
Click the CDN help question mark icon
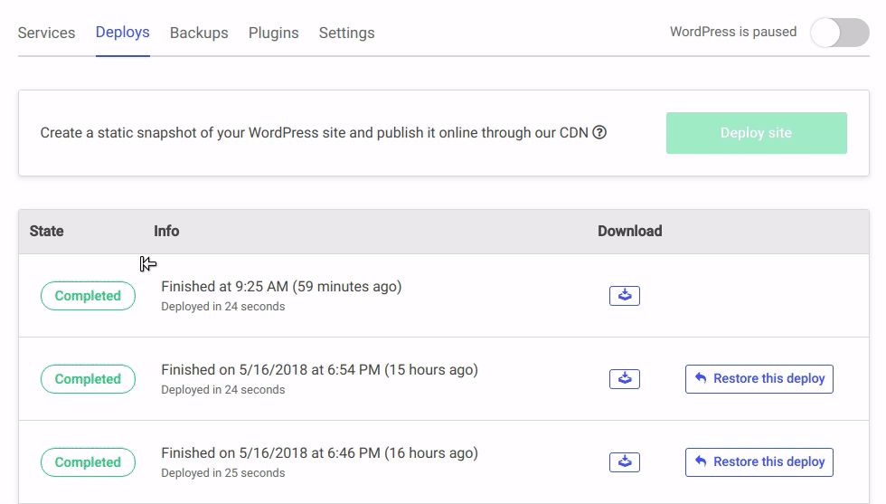click(x=599, y=133)
